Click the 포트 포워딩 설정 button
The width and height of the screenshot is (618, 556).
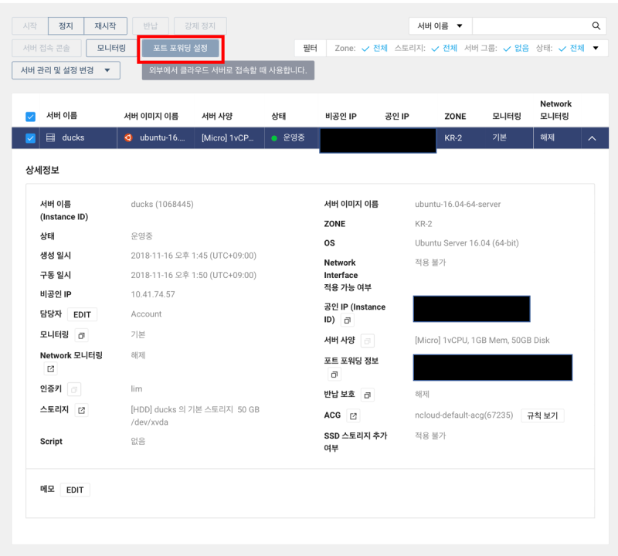click(x=179, y=48)
